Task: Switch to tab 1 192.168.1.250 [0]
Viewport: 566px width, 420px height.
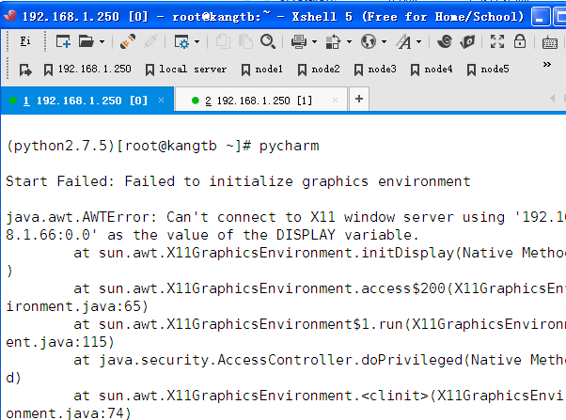Action: click(87, 101)
